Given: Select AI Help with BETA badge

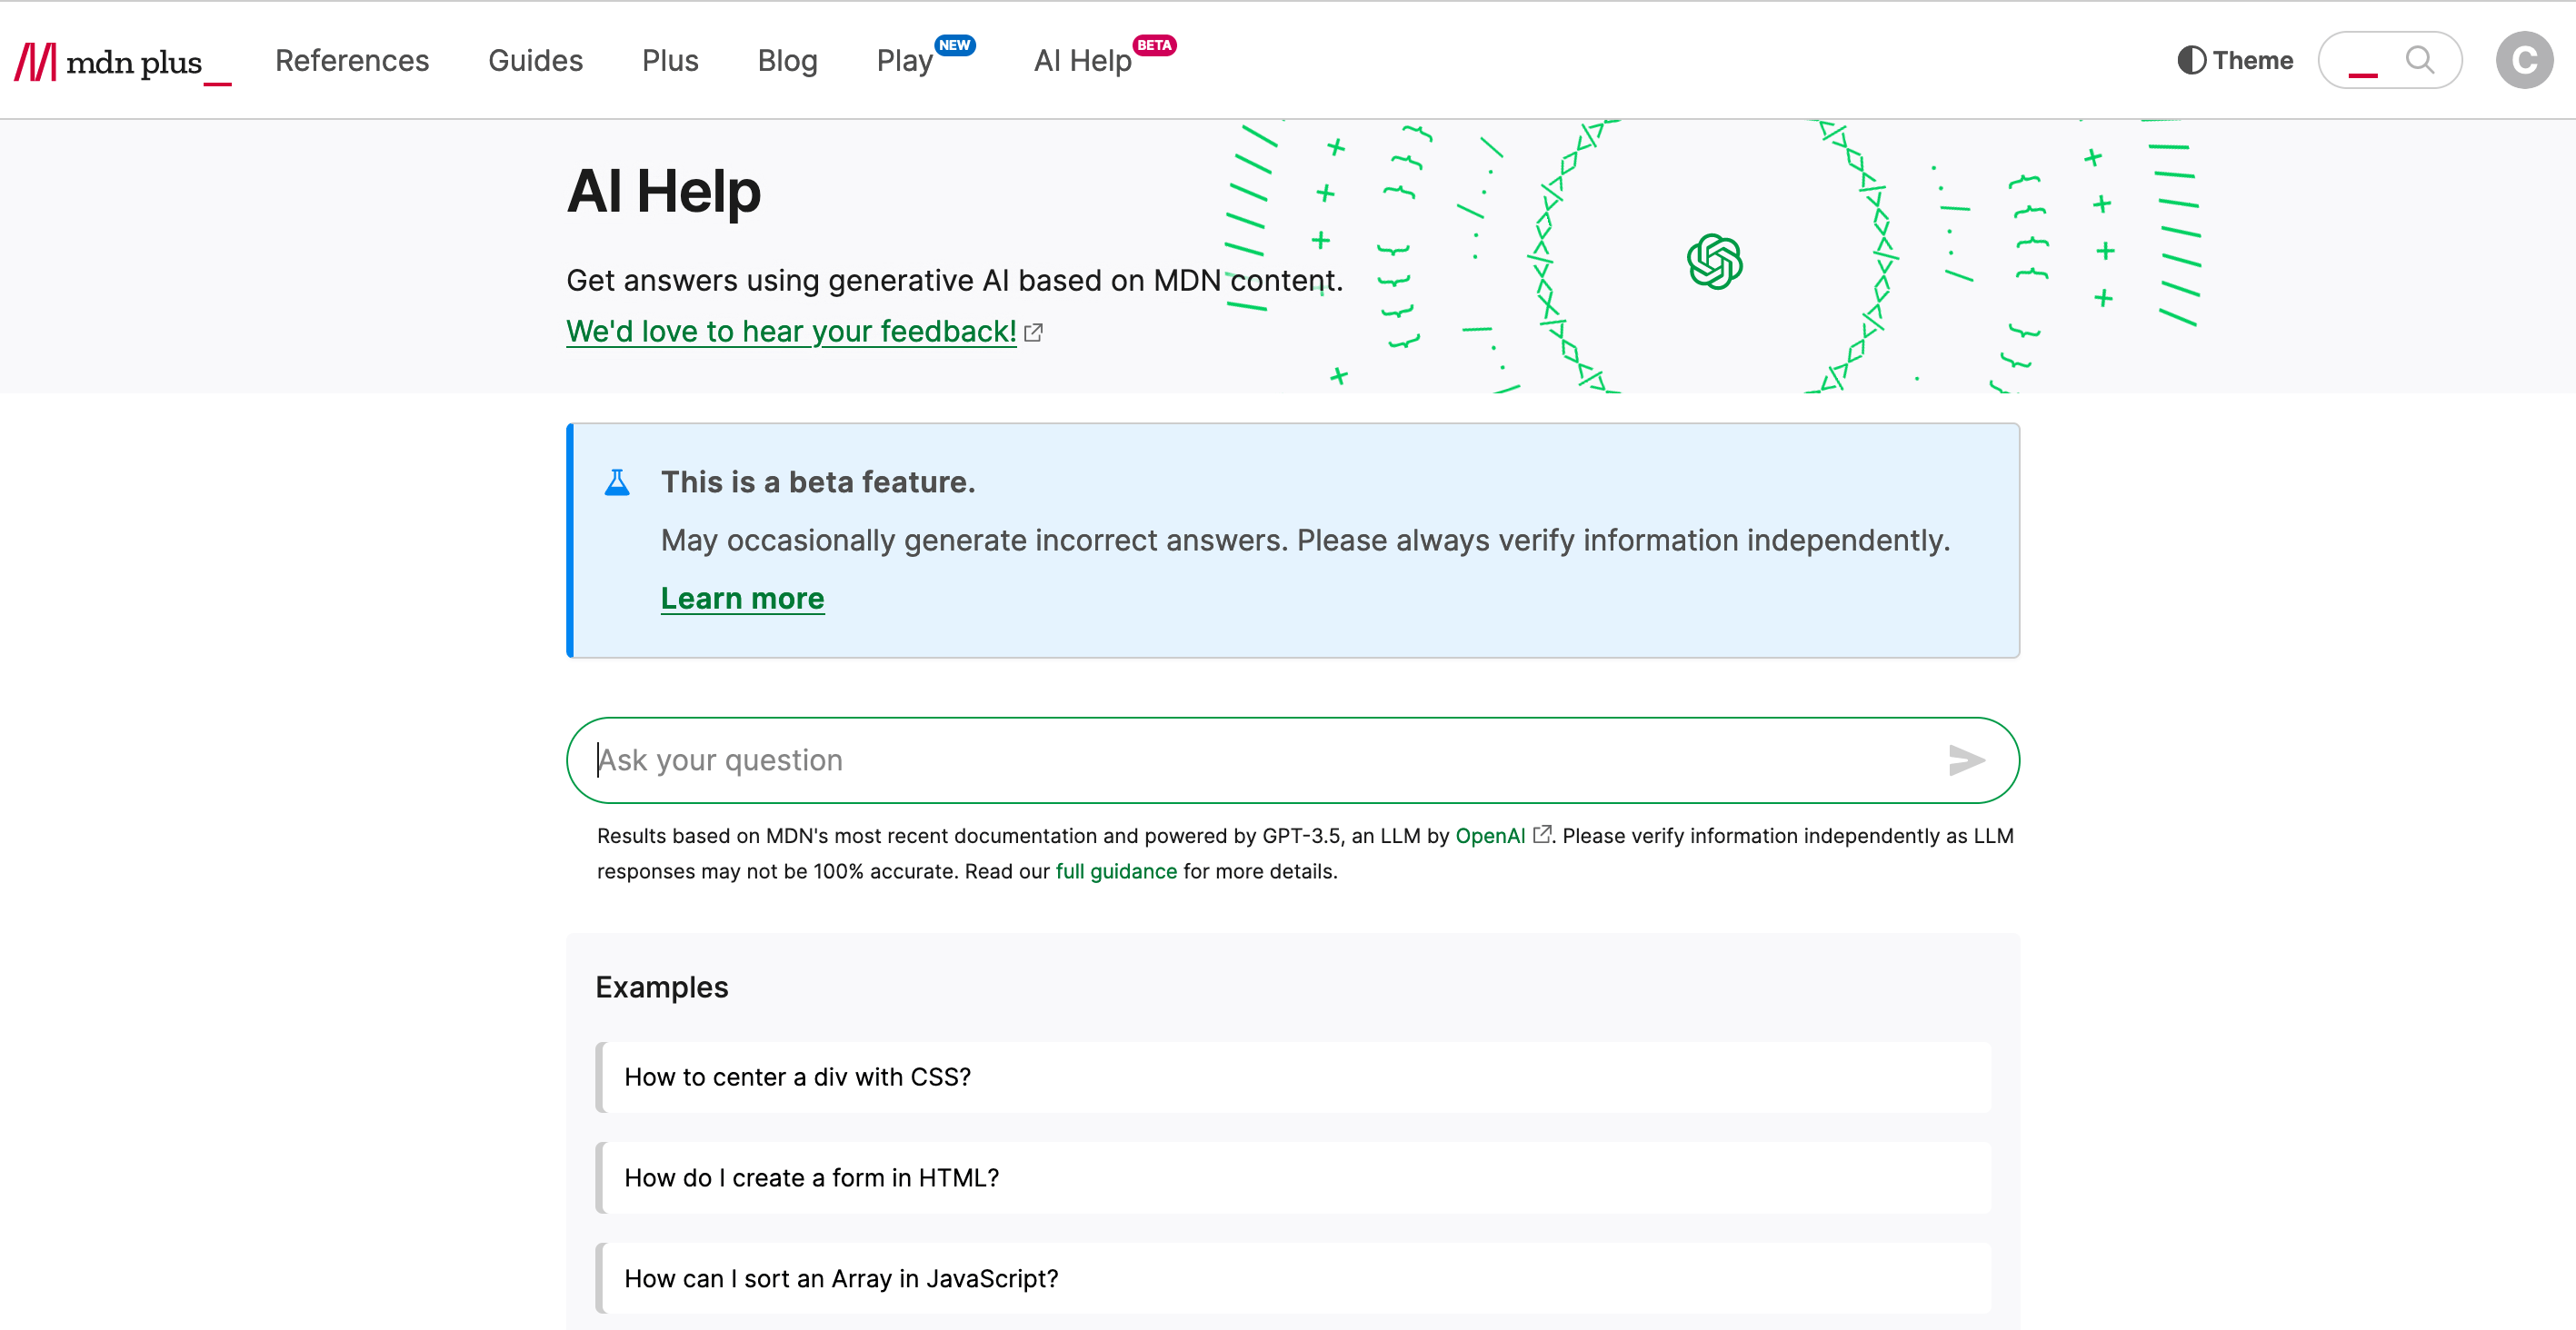Looking at the screenshot, I should [1081, 60].
